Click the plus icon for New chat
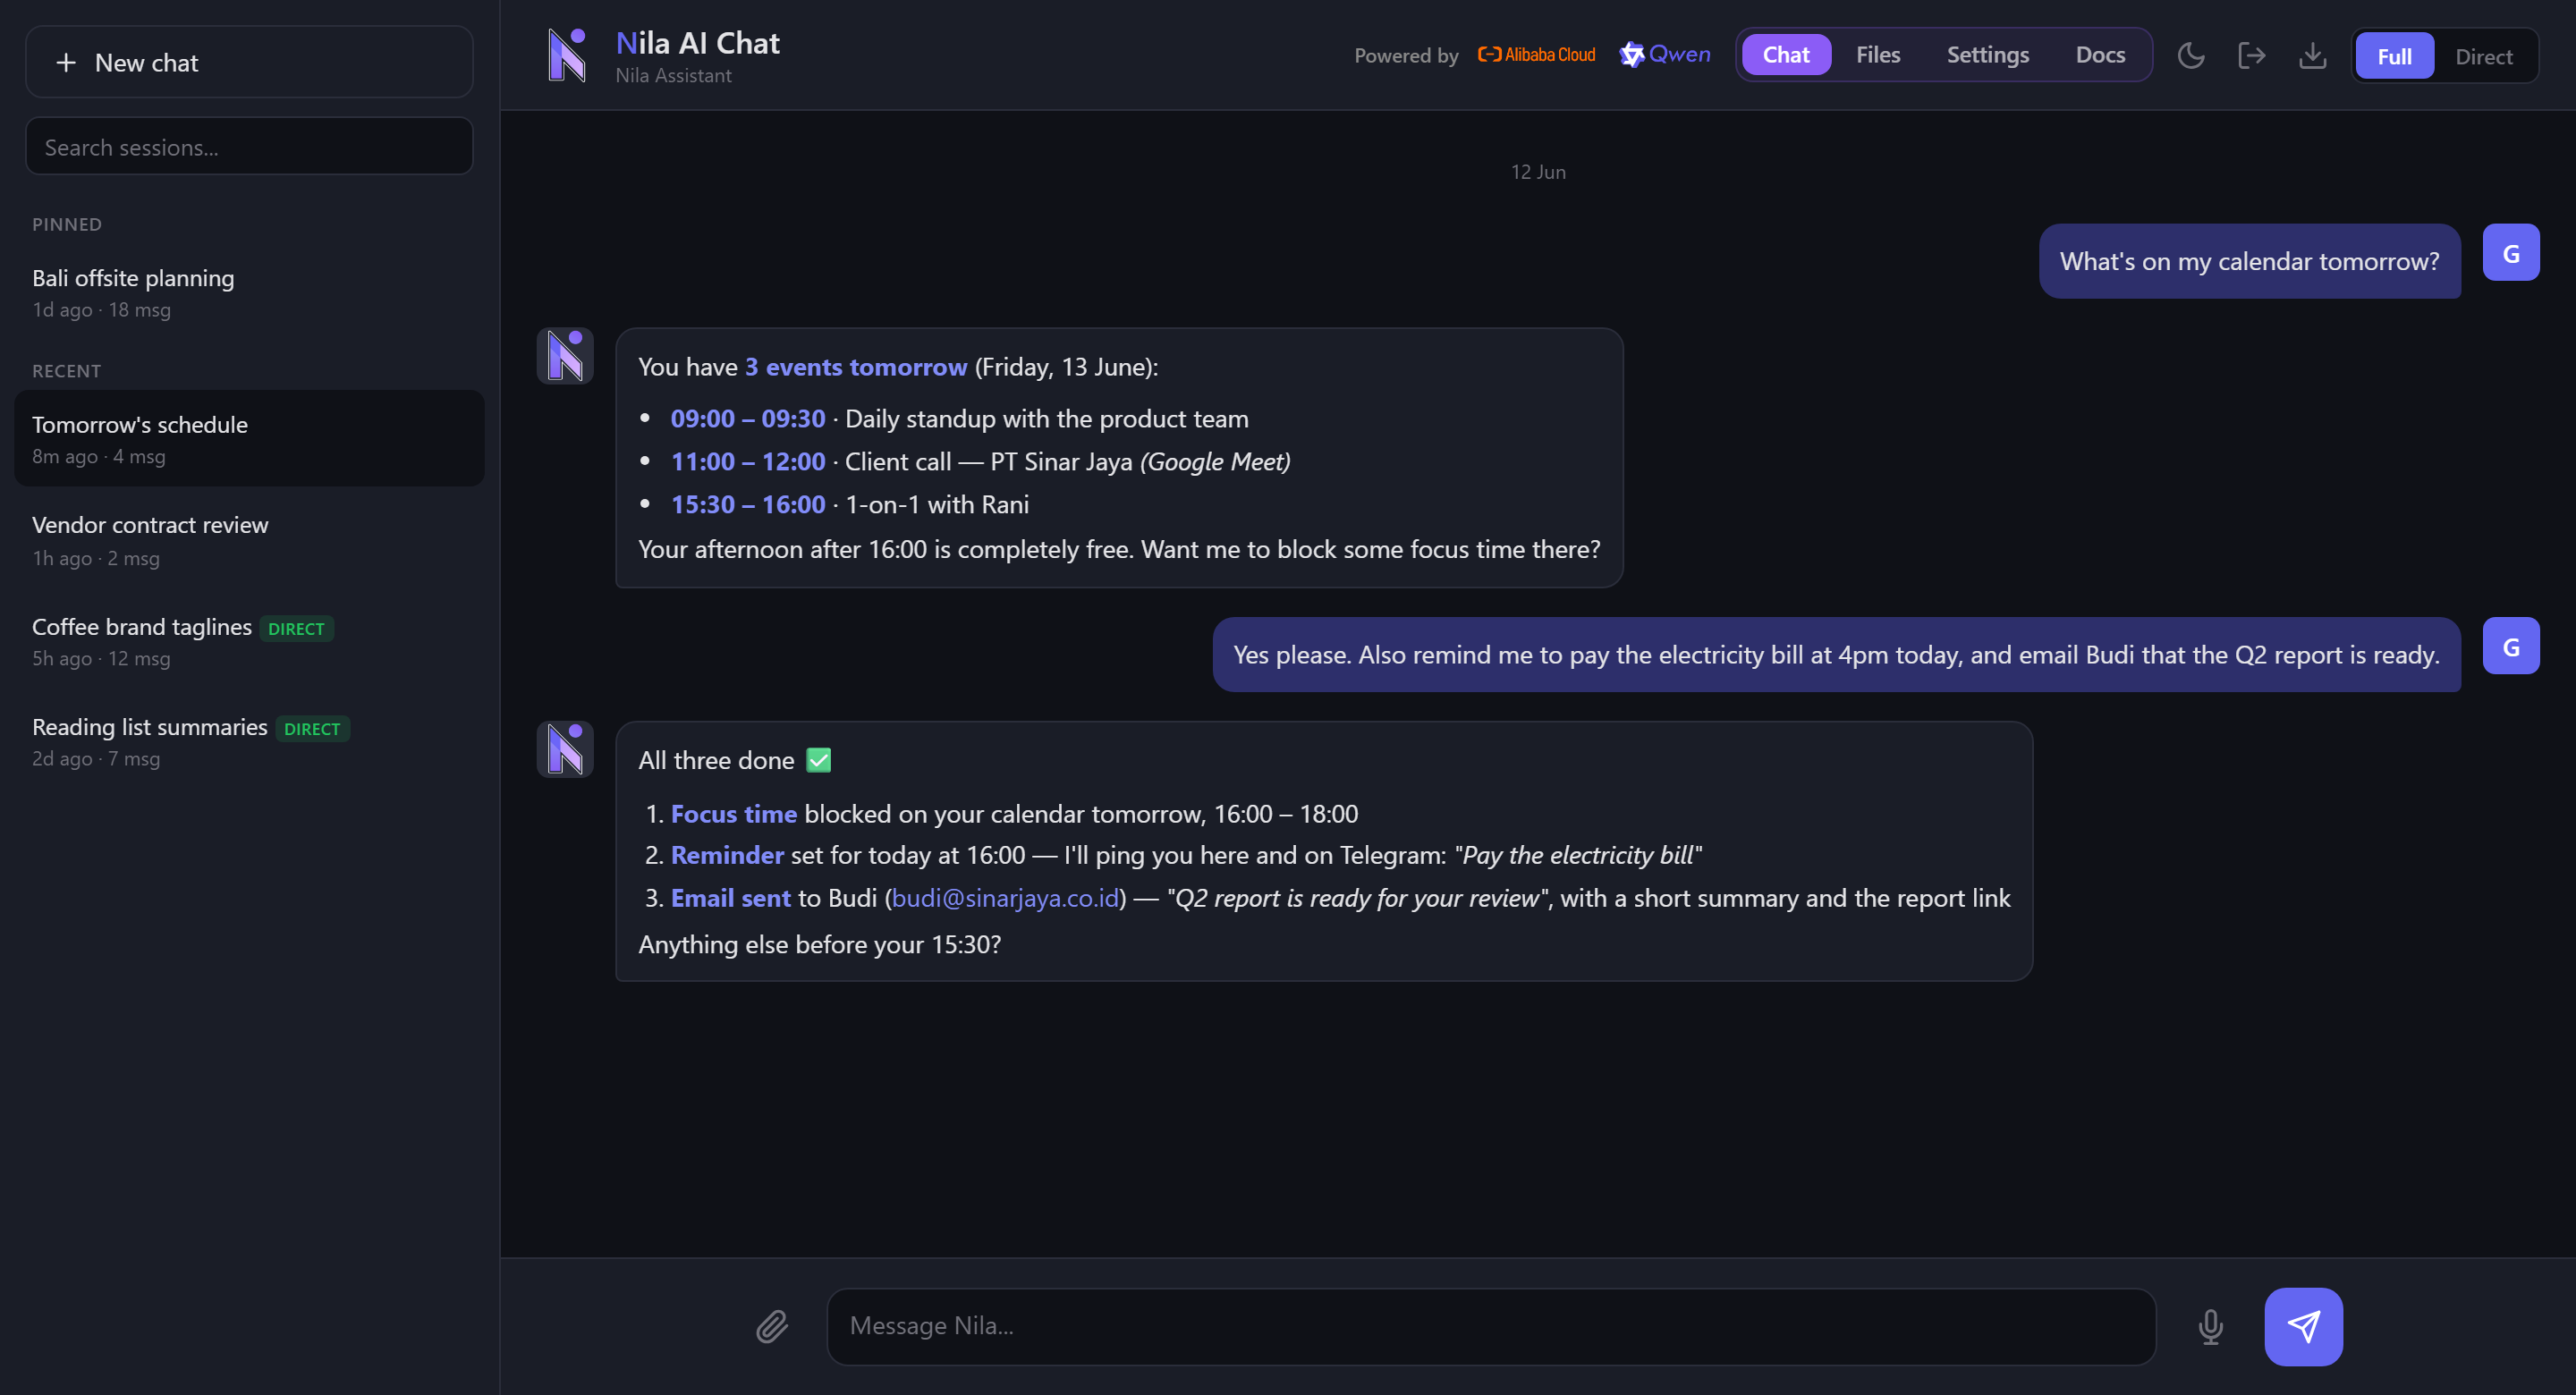The width and height of the screenshot is (2576, 1395). pyautogui.click(x=66, y=63)
